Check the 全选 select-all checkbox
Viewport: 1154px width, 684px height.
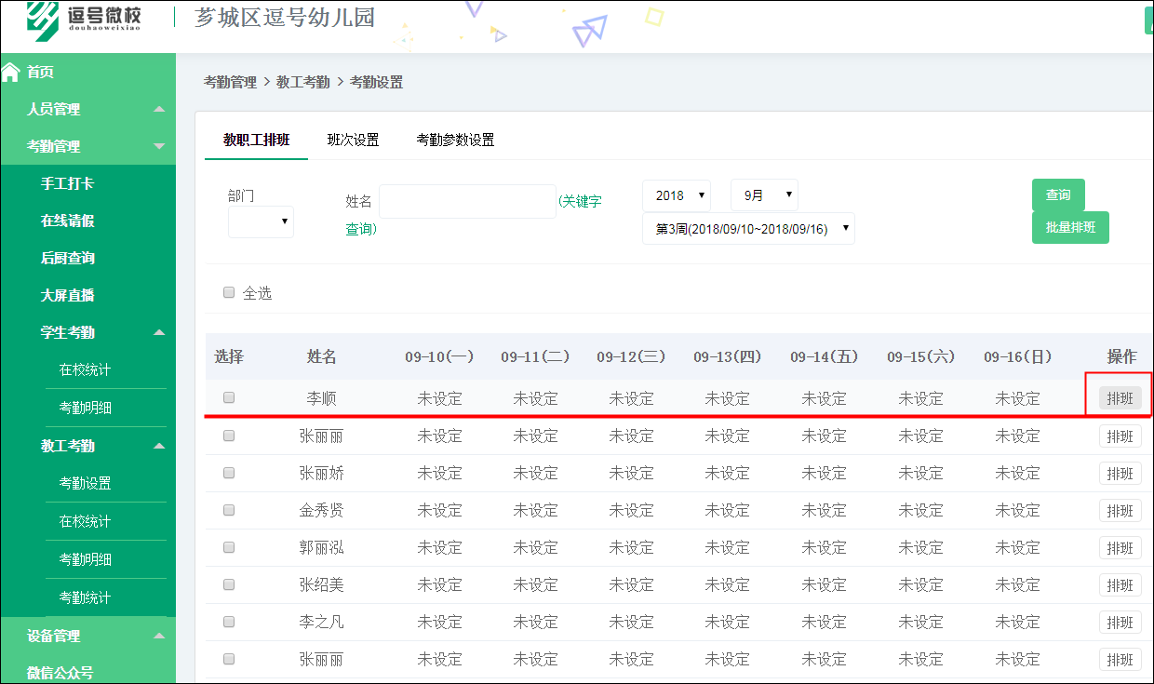(228, 291)
